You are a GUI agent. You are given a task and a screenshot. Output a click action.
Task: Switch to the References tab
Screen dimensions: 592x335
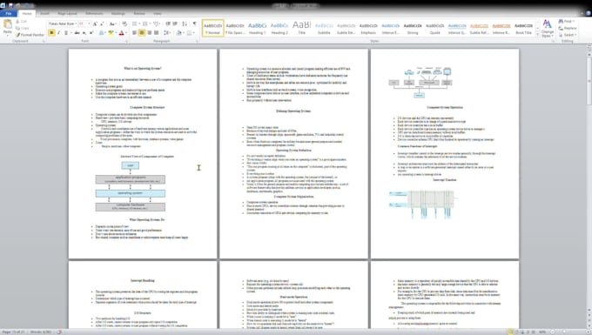[94, 14]
